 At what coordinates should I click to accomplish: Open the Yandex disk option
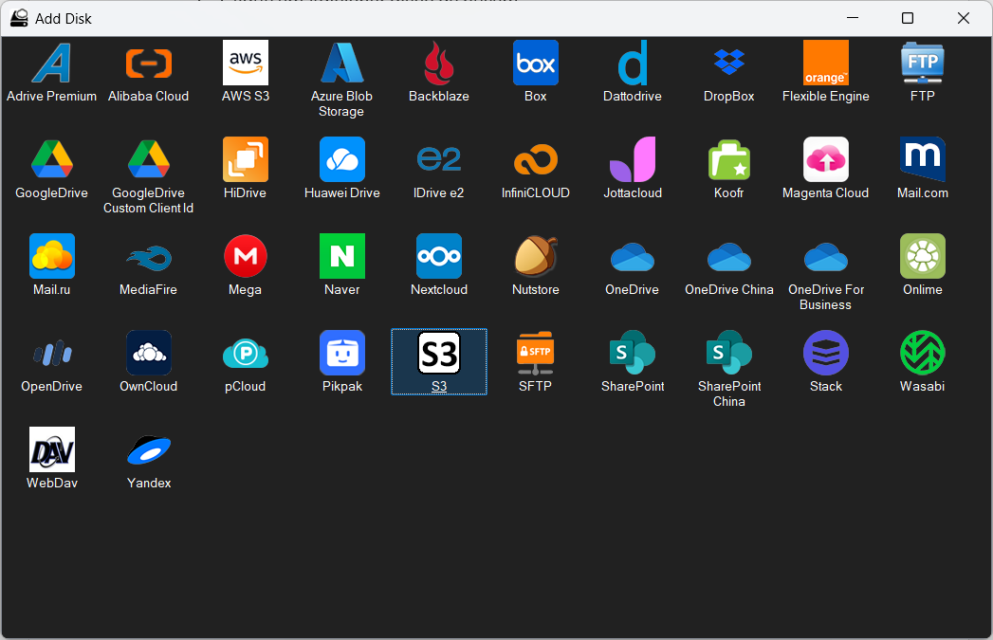(x=149, y=450)
